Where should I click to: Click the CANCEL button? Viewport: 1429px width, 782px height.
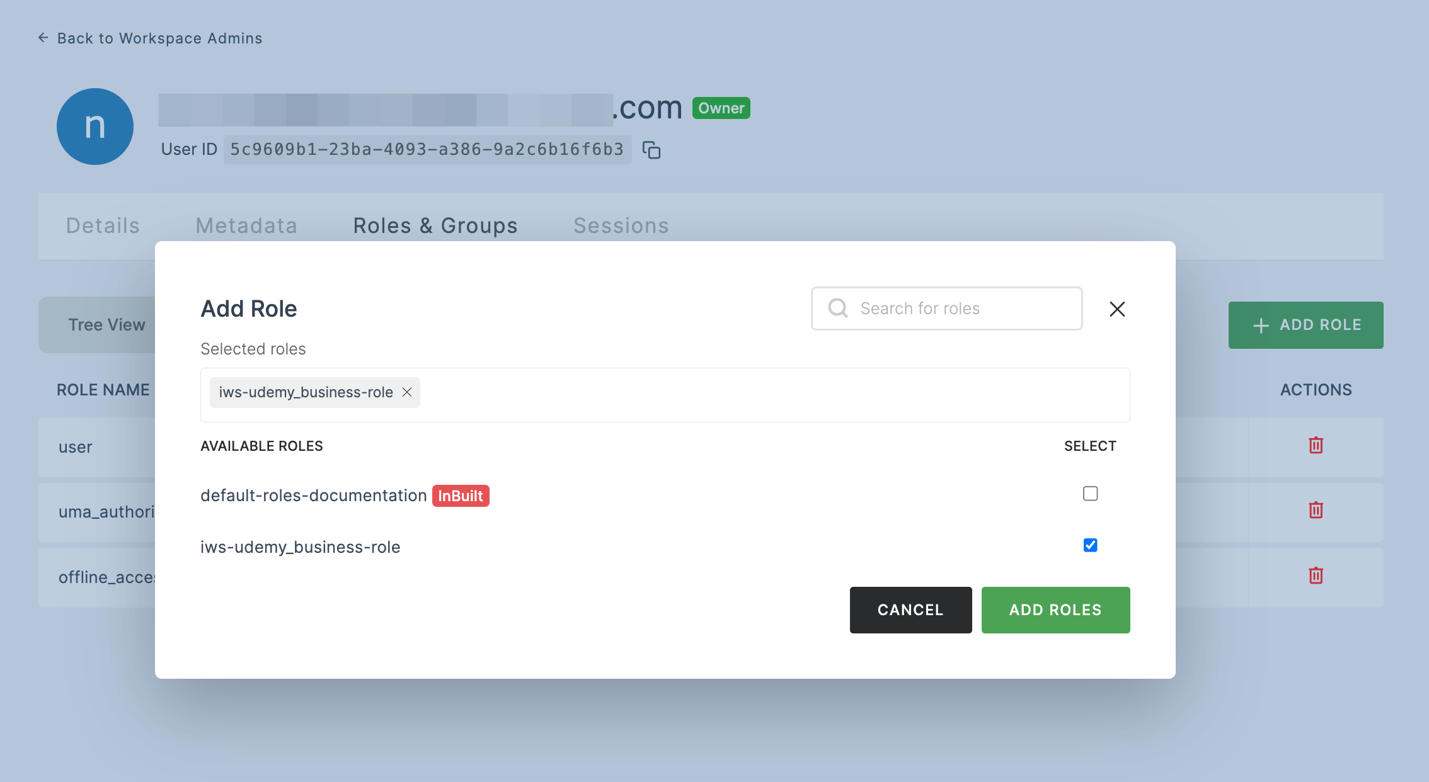910,609
